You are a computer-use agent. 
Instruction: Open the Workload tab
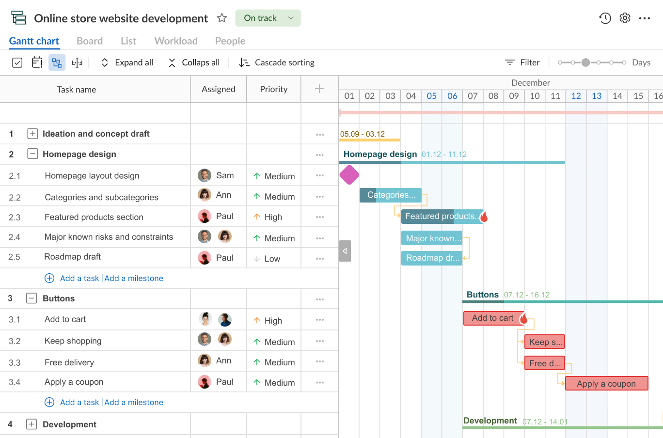176,41
